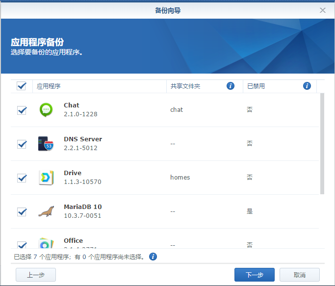Uncheck the Chat application checkbox
Screen dimensions: 335x286
(22, 110)
